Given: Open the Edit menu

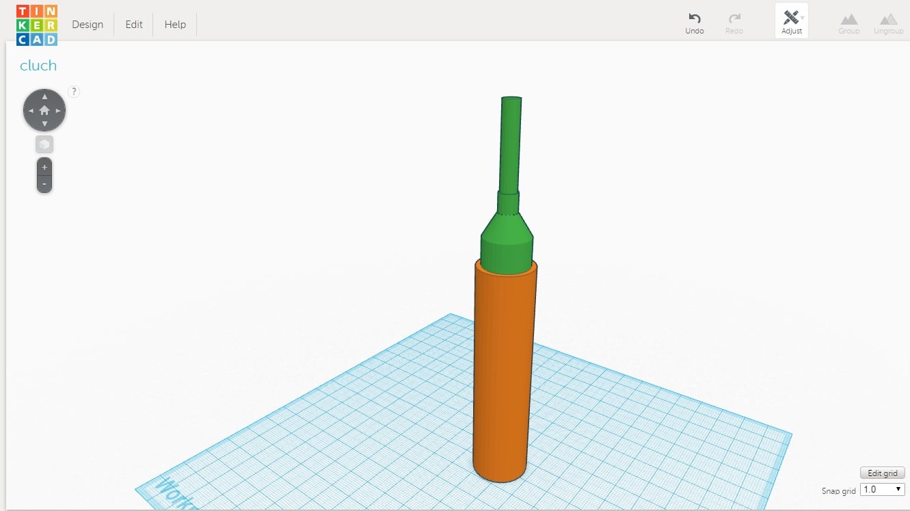Looking at the screenshot, I should coord(134,25).
